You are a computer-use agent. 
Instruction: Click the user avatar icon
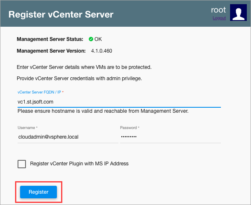(x=239, y=13)
